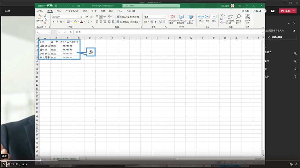Open Cell Styles gallery
The width and height of the screenshot is (300, 168).
pos(191,19)
